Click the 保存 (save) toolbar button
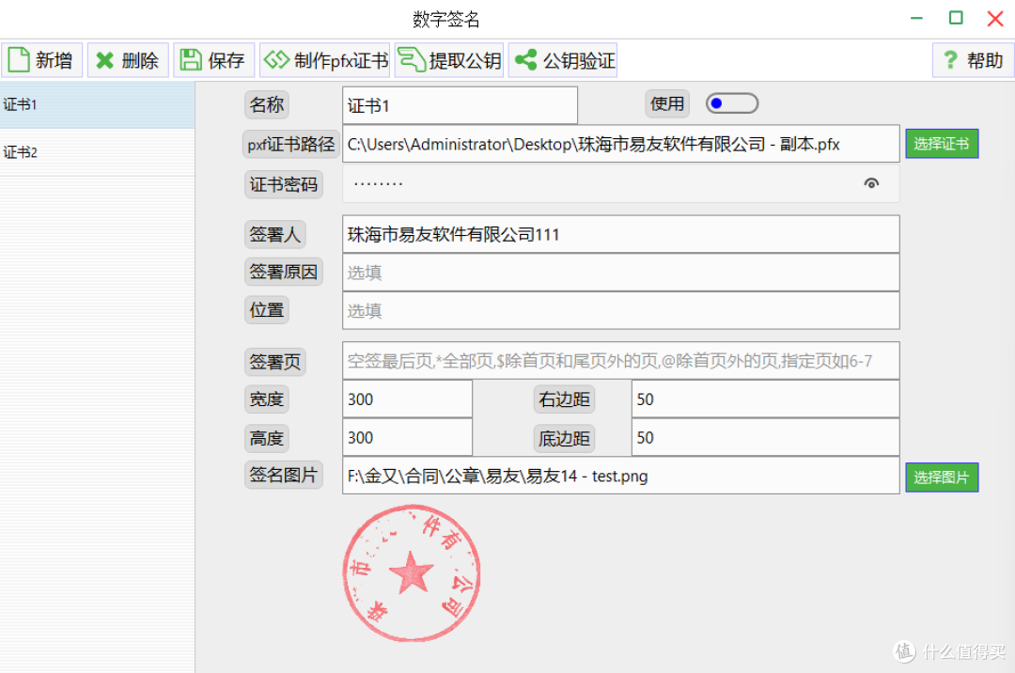The width and height of the screenshot is (1015, 673). (214, 60)
